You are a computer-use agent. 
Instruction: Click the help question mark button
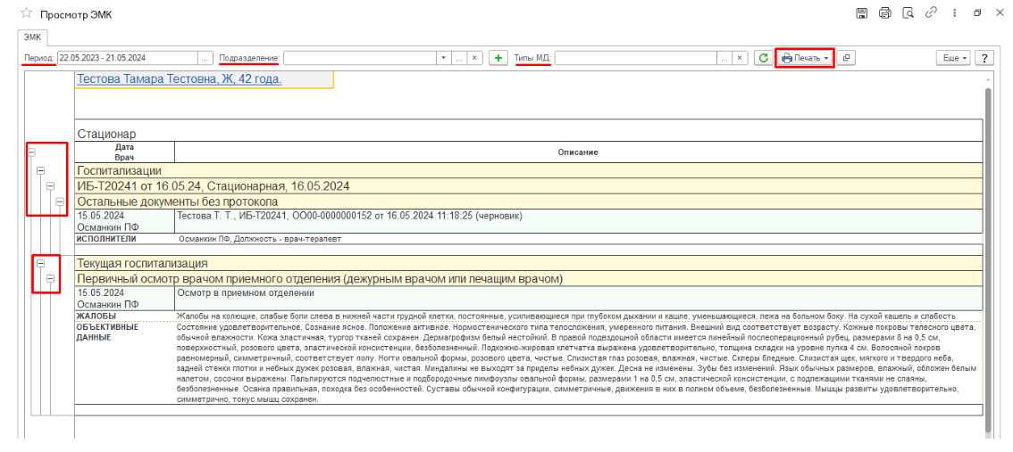985,58
